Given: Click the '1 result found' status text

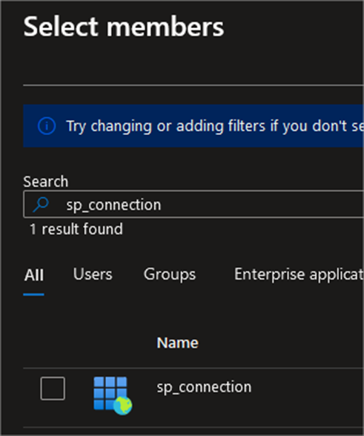Looking at the screenshot, I should tap(76, 229).
